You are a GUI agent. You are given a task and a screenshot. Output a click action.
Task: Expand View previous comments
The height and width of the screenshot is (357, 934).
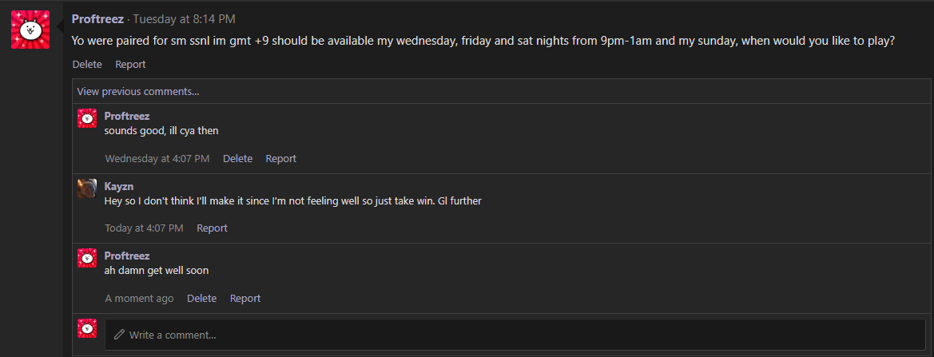pos(138,92)
